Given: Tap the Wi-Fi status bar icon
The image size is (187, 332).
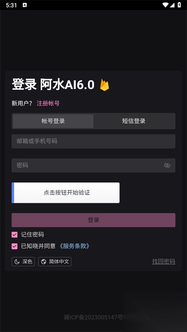Looking at the screenshot, I should tap(165, 5).
